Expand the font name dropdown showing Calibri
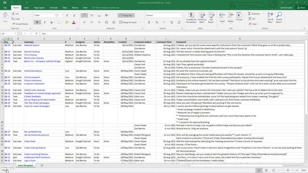 click(x=55, y=15)
